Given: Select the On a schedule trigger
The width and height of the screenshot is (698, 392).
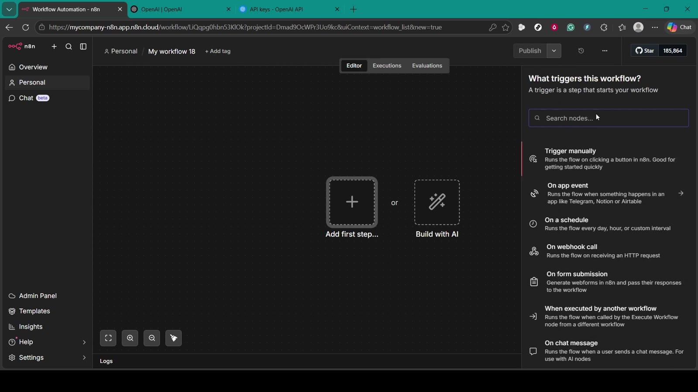Looking at the screenshot, I should point(609,224).
